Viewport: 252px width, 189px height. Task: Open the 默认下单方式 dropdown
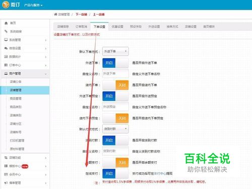115,52
